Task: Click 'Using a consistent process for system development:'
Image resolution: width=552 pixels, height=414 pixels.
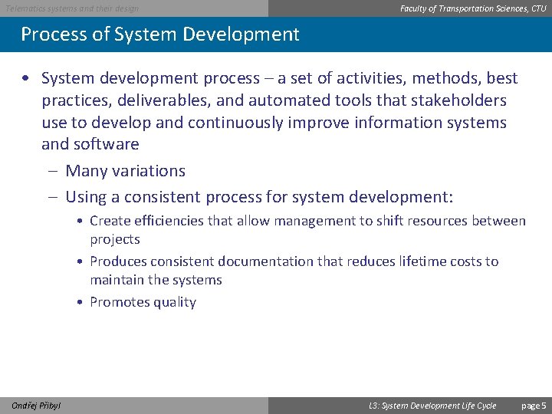Action: tap(259, 197)
